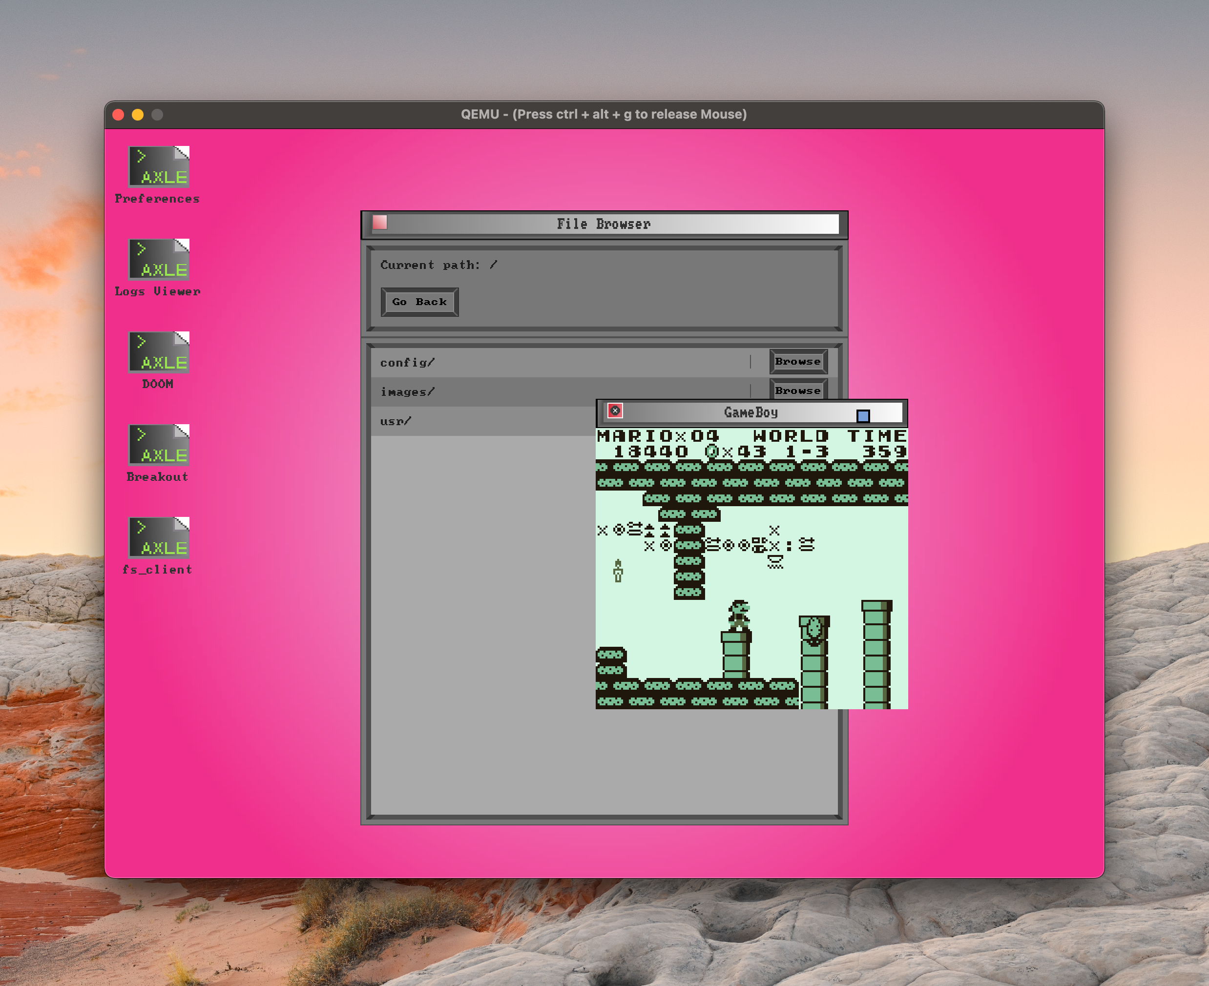The height and width of the screenshot is (986, 1209).
Task: Click the Logs Viewer label text
Action: click(157, 291)
